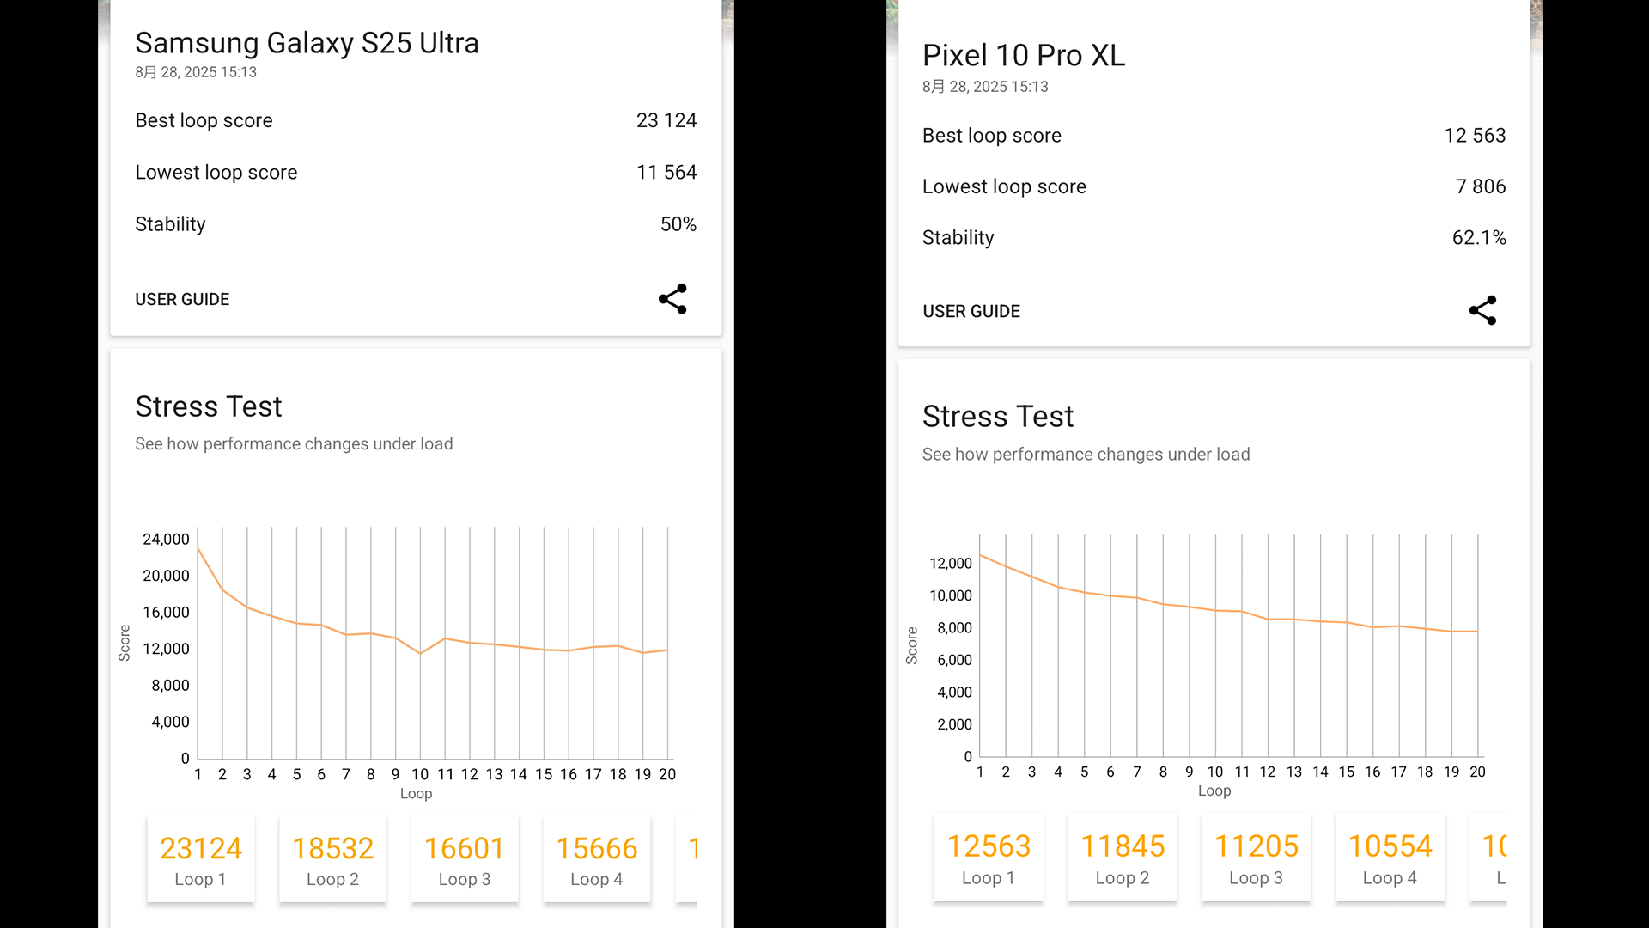This screenshot has height=928, width=1649.
Task: Click the lowest loop score value 11 564
Action: 666,172
